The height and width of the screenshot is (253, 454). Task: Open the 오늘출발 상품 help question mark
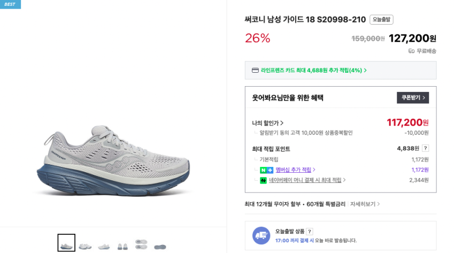pos(310,232)
